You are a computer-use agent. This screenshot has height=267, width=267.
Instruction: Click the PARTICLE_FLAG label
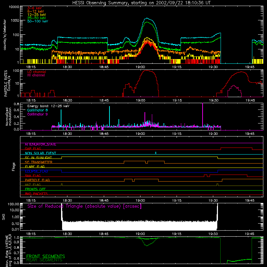pyautogui.click(x=37, y=180)
